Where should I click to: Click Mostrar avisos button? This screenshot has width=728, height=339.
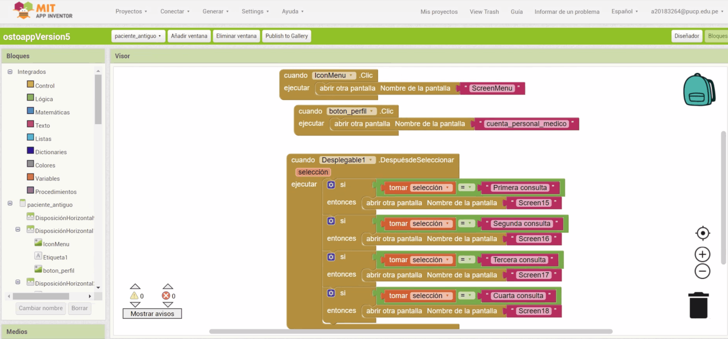pyautogui.click(x=152, y=313)
